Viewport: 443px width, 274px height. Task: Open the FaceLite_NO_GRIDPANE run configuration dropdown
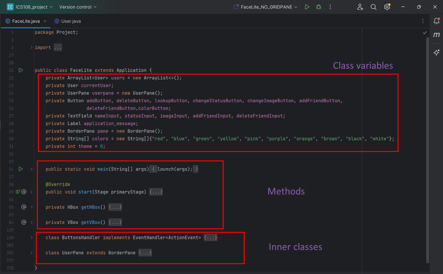point(266,7)
